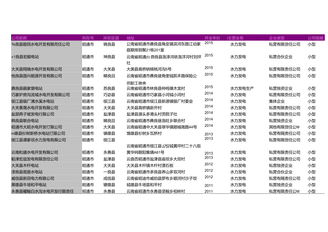
Task: Select company 大关景晟水电开发有限公司
Action: click(35, 108)
